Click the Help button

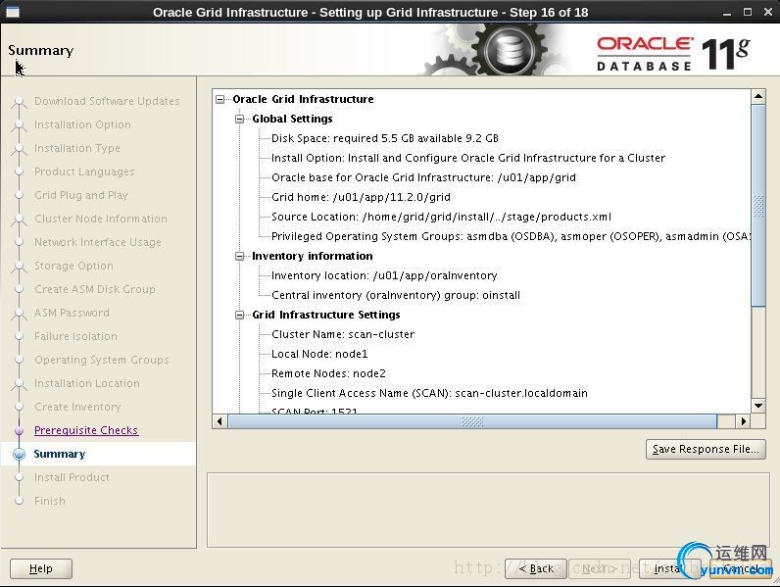[x=41, y=568]
